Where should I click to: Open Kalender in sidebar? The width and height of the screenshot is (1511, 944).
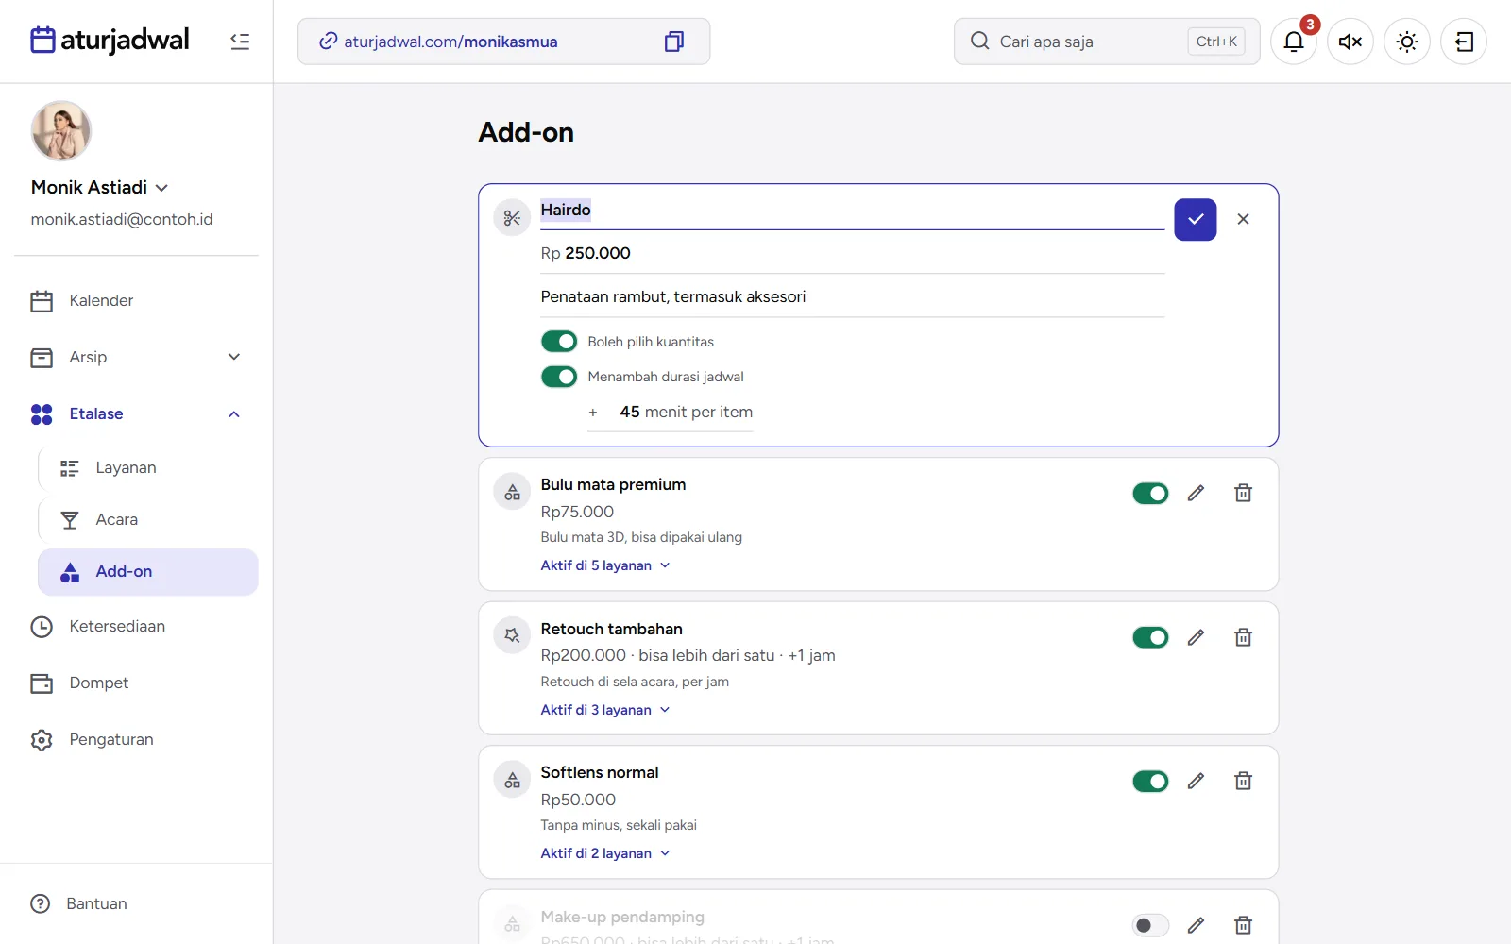[136, 300]
